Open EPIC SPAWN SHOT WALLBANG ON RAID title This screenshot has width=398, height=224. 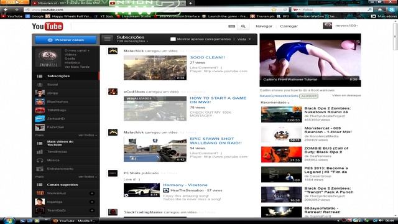pyautogui.click(x=216, y=141)
